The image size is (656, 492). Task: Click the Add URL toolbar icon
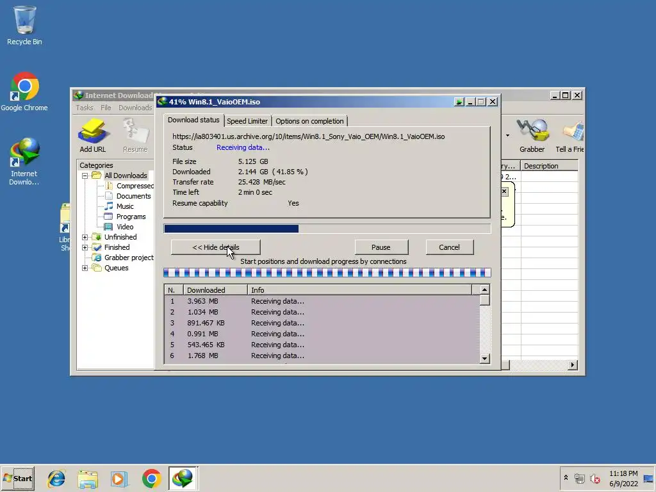93,135
